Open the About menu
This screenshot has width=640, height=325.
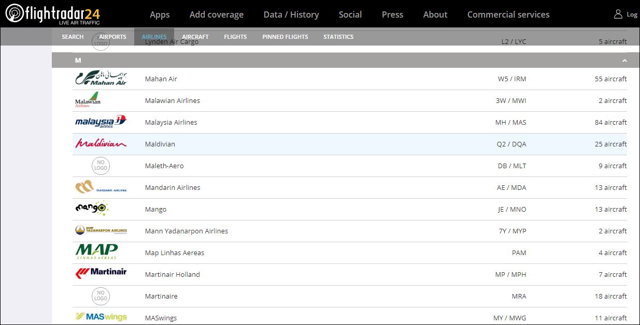pyautogui.click(x=435, y=14)
